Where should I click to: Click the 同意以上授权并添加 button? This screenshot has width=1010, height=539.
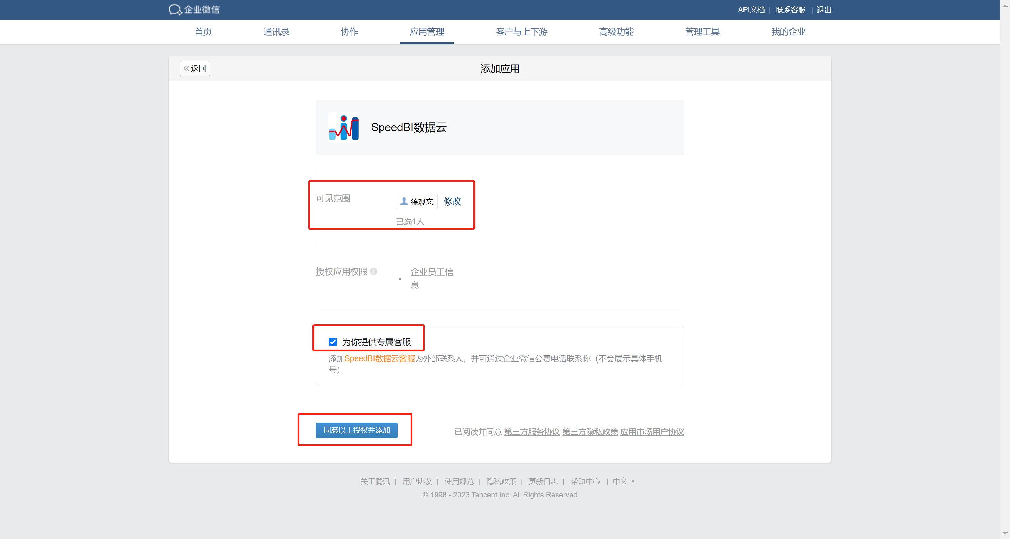tap(357, 430)
